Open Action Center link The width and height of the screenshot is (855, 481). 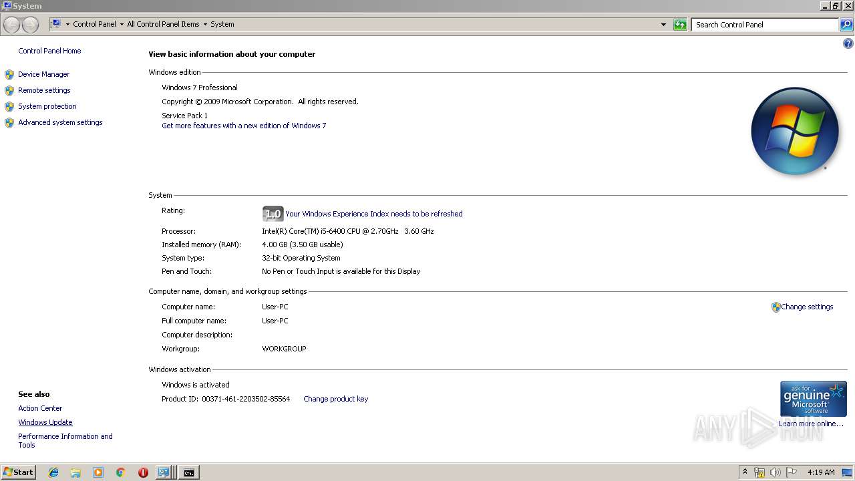pyautogui.click(x=40, y=408)
